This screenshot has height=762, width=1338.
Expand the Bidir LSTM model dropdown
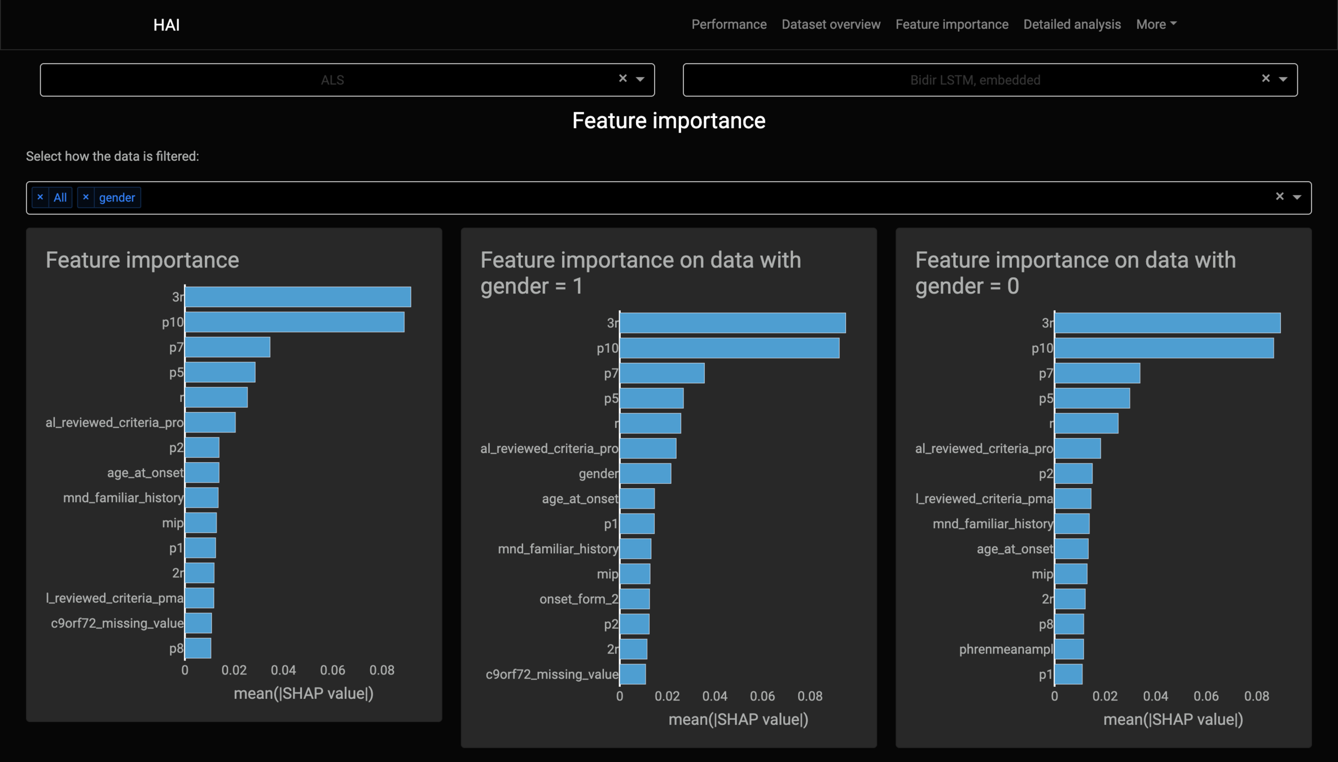coord(1283,79)
